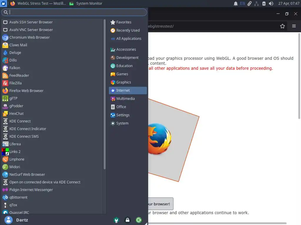Screen dimensions: 301x225
Task: Open FileZilla FTP client
Action: pos(52,83)
